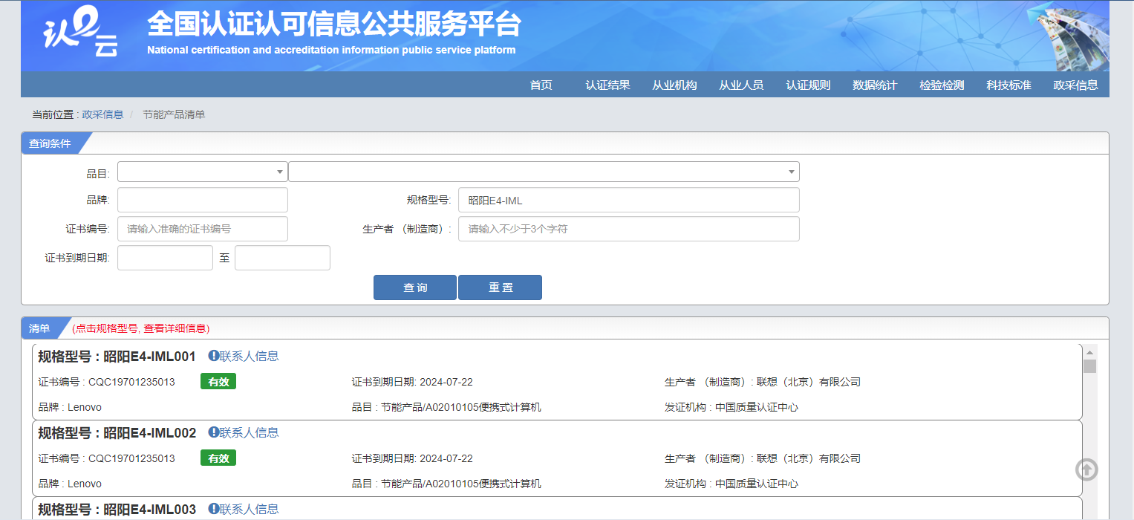
Task: Open 联系人信息 link for 昭阳E4-IML001
Action: [x=249, y=356]
